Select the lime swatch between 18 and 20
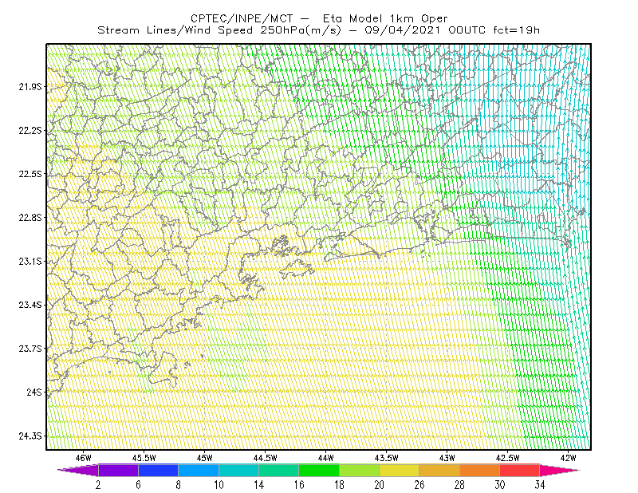Image resolution: width=638 pixels, height=493 pixels. pyautogui.click(x=360, y=470)
